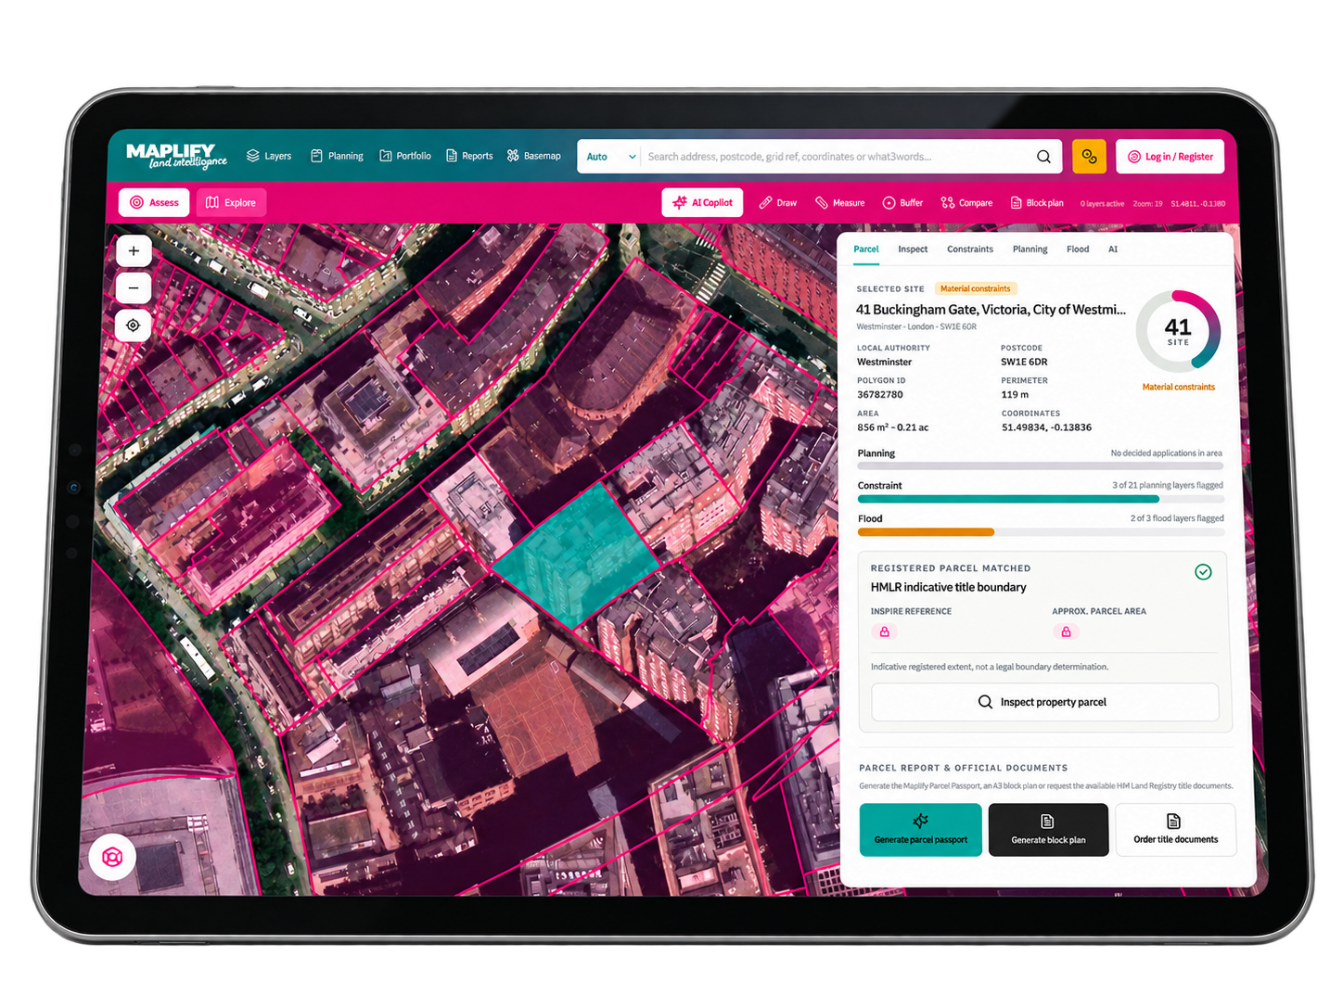Select the Block plan tool
Image resolution: width=1343 pixels, height=1007 pixels.
point(1037,202)
